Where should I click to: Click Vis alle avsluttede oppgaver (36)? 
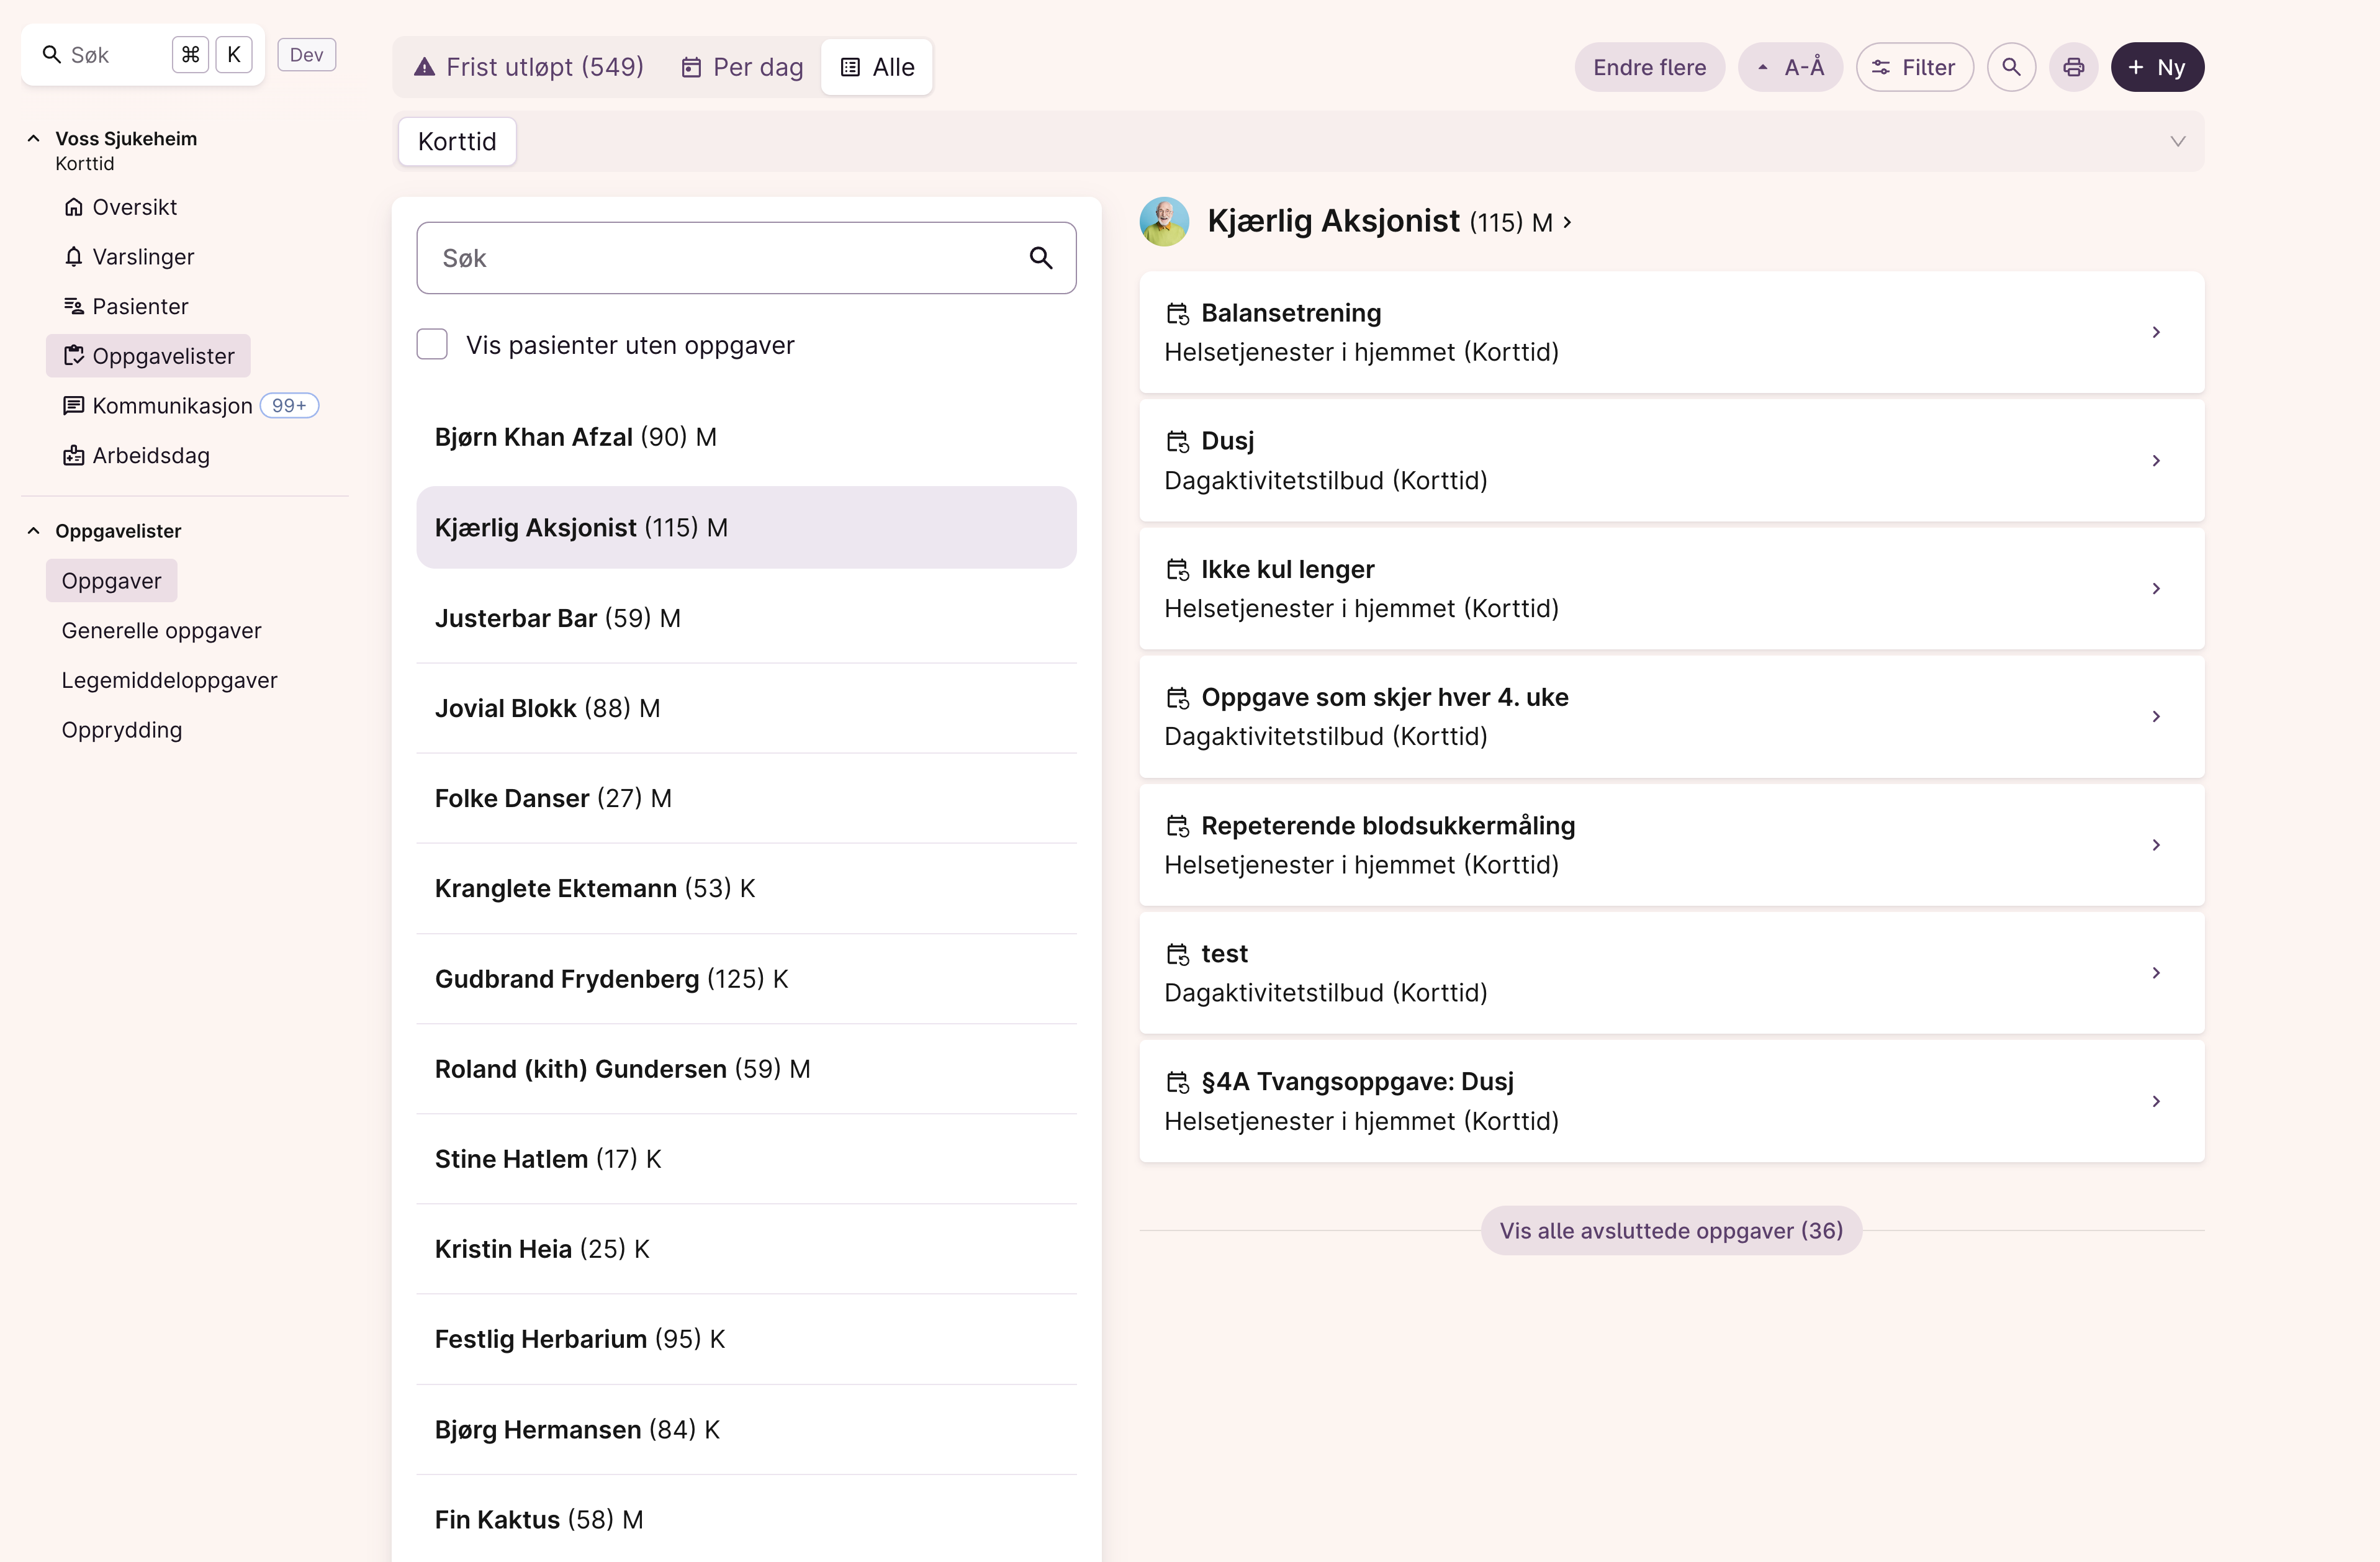(1670, 1231)
